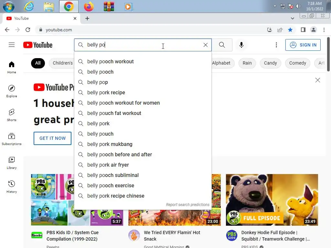Reload the page with refresh icon
The image size is (331, 248).
(28, 30)
